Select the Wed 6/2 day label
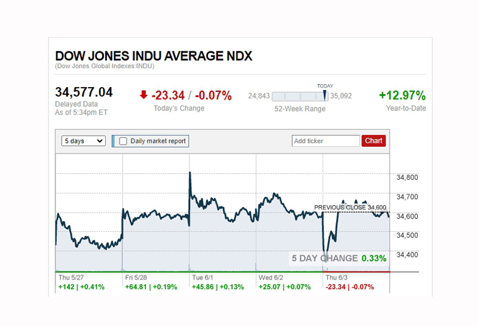The width and height of the screenshot is (478, 326). 272,278
